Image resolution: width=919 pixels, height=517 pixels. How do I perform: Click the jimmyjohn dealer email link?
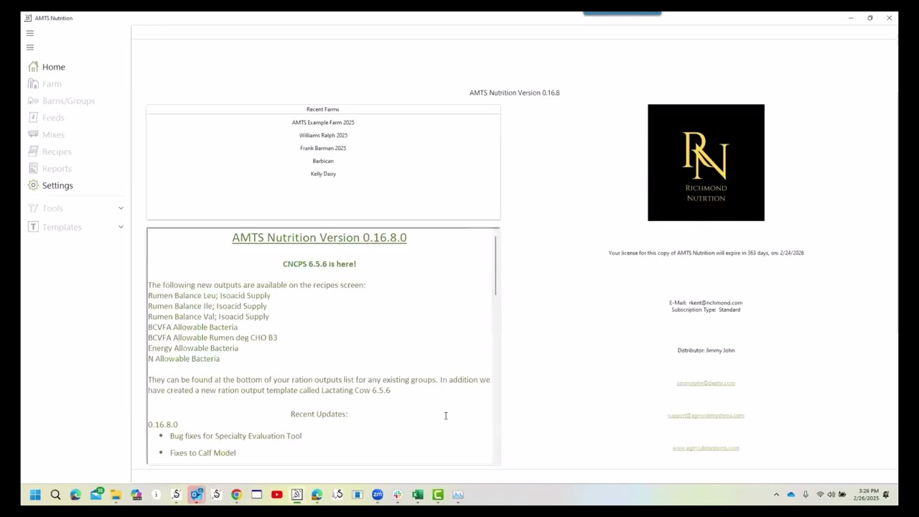coord(706,383)
